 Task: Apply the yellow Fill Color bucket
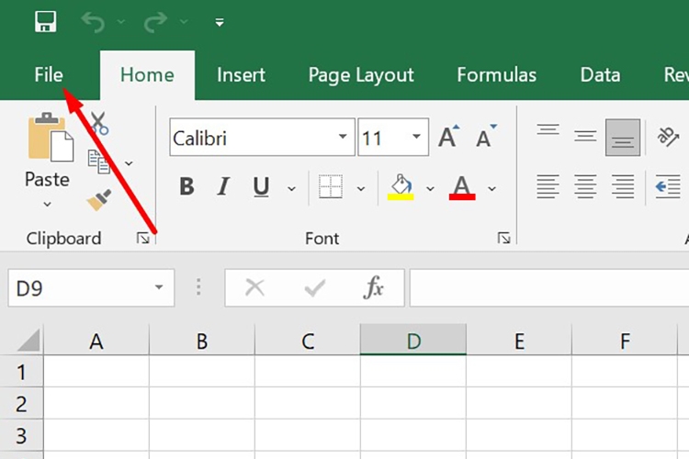coord(401,187)
